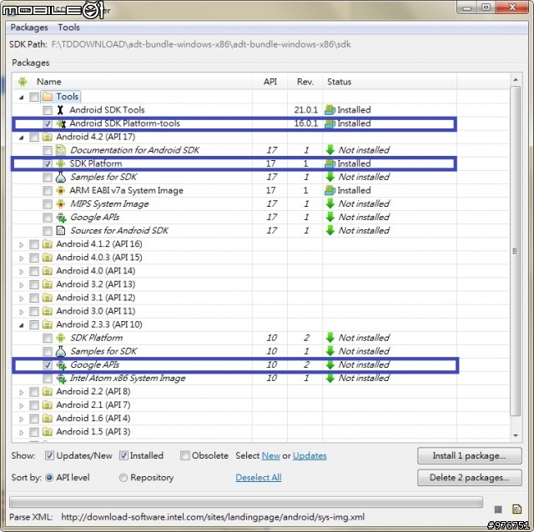Image resolution: width=534 pixels, height=532 pixels.
Task: Click the Android 2.3.3 (API 10) folder icon
Action: 48,324
